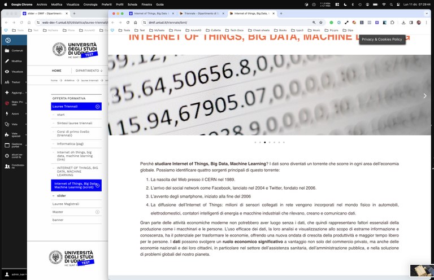Image resolution: width=434 pixels, height=280 pixels.
Task: Click home button in front window
Action: 136,23
